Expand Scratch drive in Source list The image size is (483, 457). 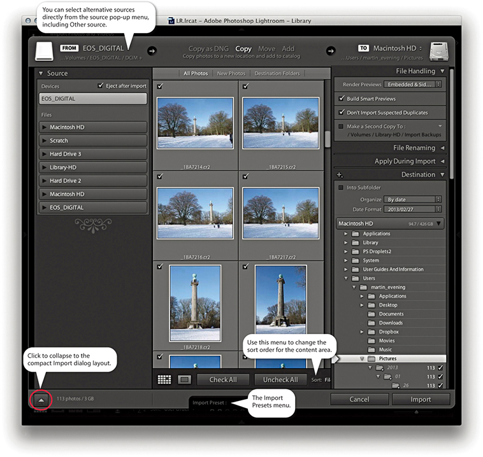point(45,140)
